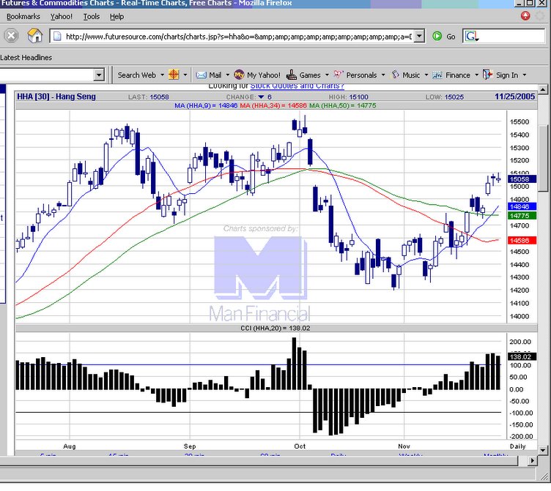Open the Stock Quotes and Charts link
This screenshot has width=551, height=491.
[x=297, y=86]
